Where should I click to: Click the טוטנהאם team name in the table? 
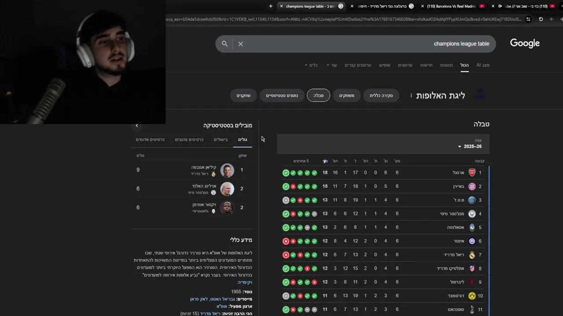tap(456, 309)
